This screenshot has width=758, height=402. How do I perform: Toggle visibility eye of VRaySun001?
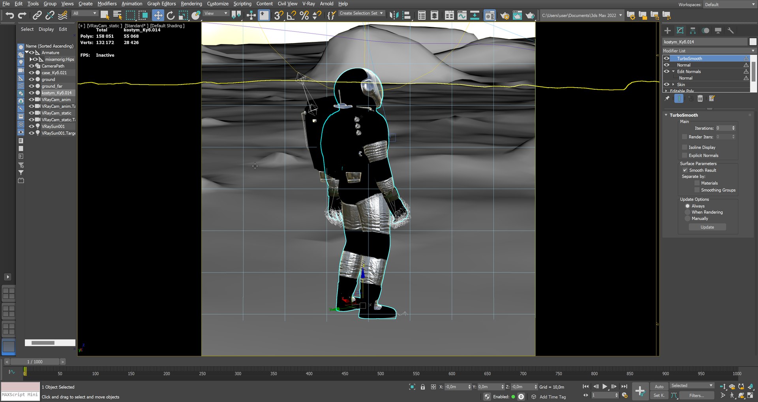click(x=32, y=126)
